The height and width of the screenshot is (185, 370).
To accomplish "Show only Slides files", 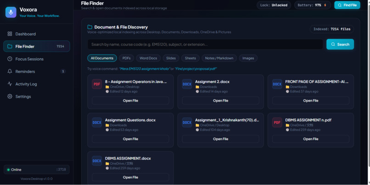I will (x=171, y=58).
